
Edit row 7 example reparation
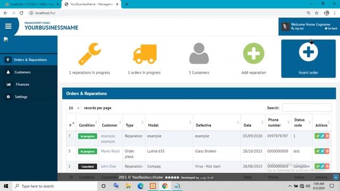click(x=322, y=136)
